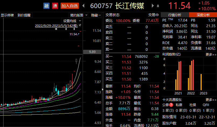This screenshot has width=217, height=127.
Task: Click the PE TTM value 17.04
Action: click(182, 20)
